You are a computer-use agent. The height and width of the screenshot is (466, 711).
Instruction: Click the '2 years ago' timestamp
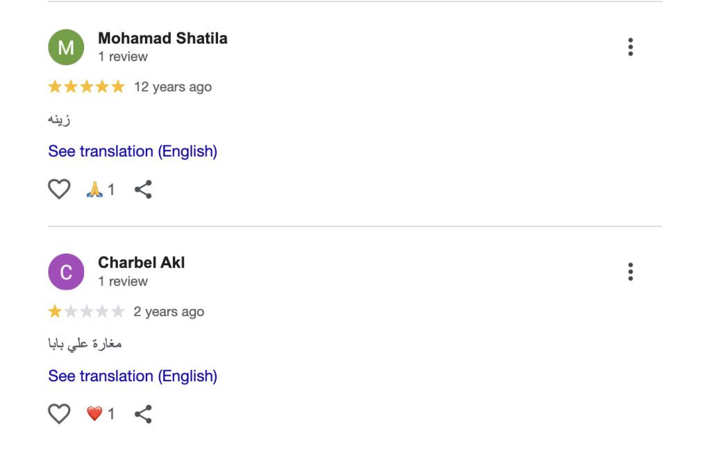click(169, 312)
